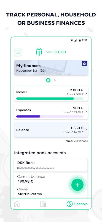
Task: Tap the battery status icon
Action: (80, 40)
